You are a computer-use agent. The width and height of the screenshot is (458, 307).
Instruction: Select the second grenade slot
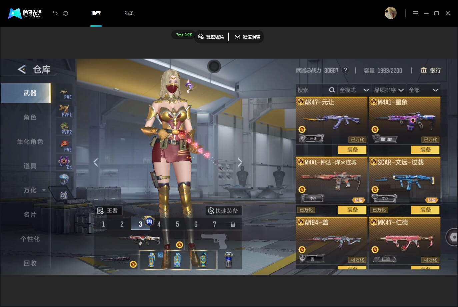(x=177, y=260)
